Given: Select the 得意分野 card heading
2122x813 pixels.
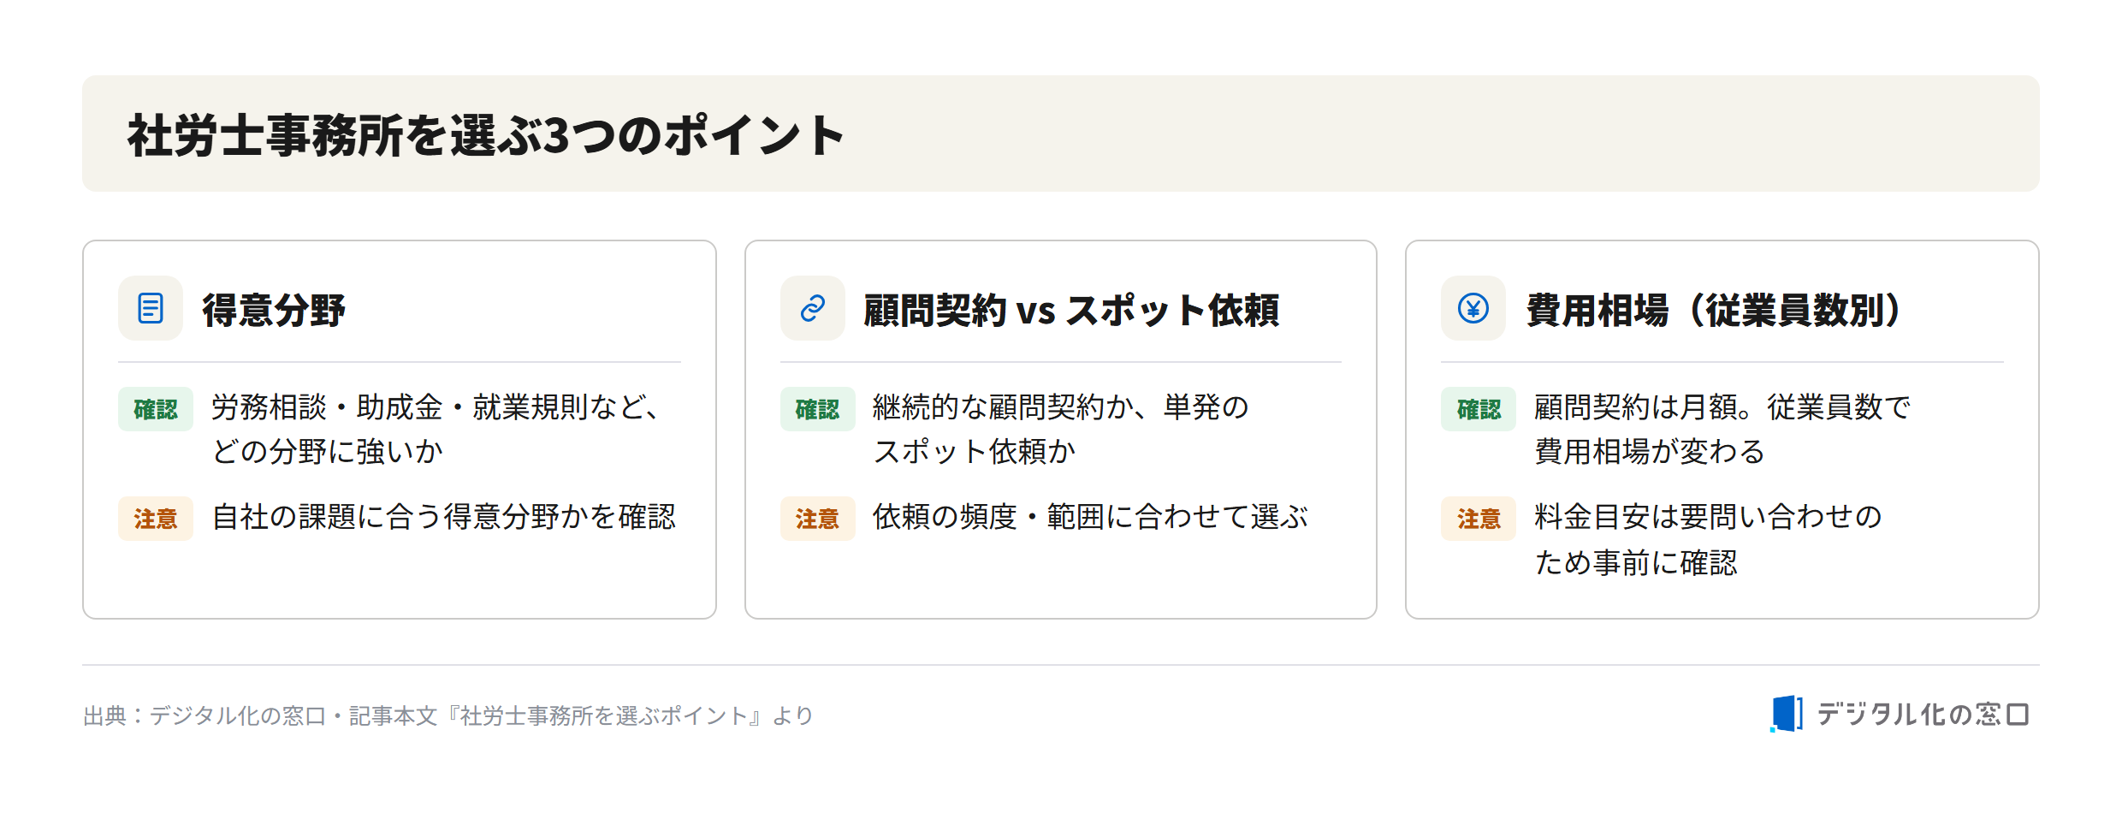Looking at the screenshot, I should 274,310.
